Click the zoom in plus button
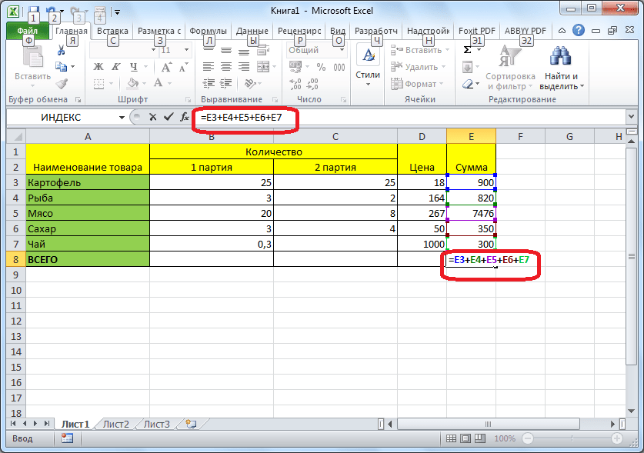Viewport: 644px width, 453px height. click(x=618, y=438)
